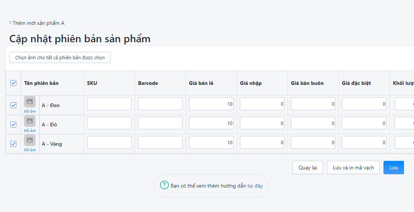
Task: Click the help question mark icon
Action: (164, 185)
